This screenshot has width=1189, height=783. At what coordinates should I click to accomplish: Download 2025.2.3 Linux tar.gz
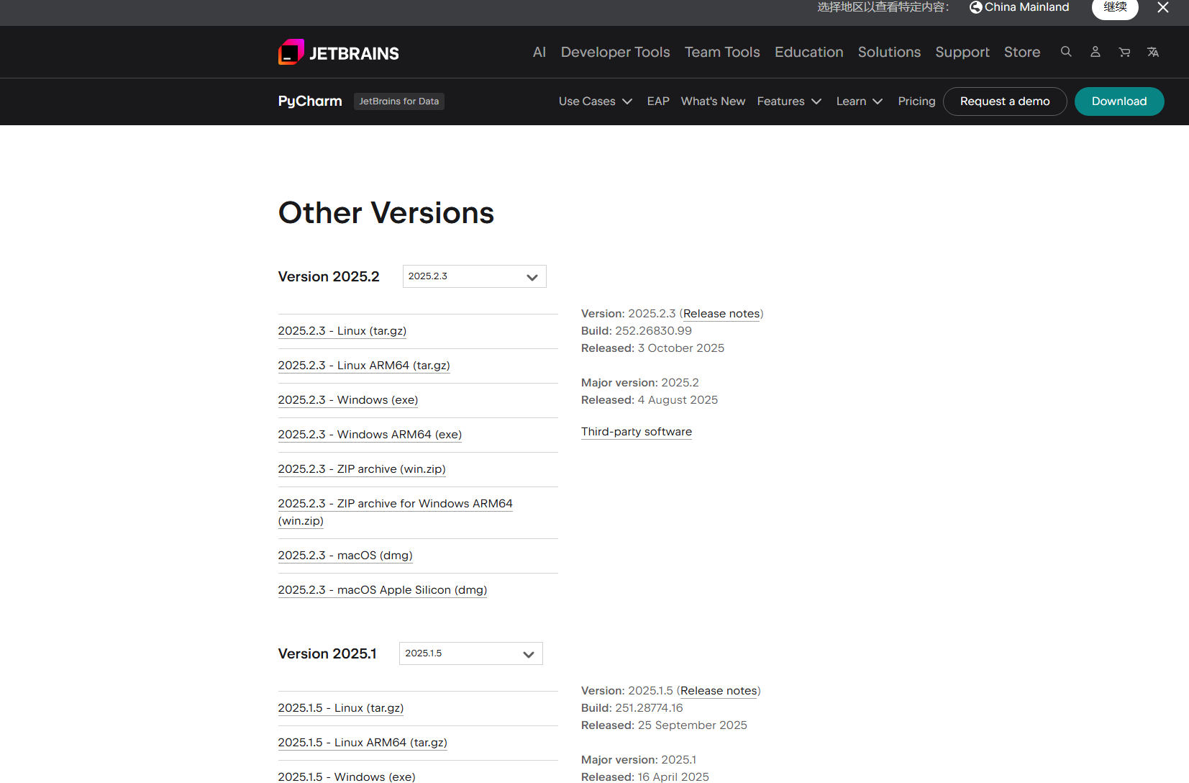coord(342,331)
